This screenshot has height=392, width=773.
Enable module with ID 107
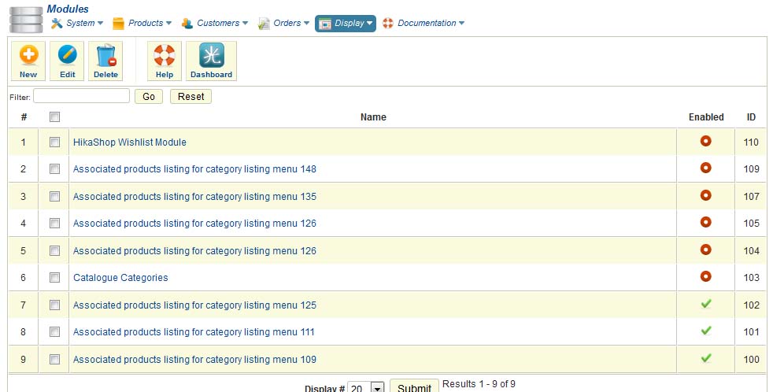point(705,195)
